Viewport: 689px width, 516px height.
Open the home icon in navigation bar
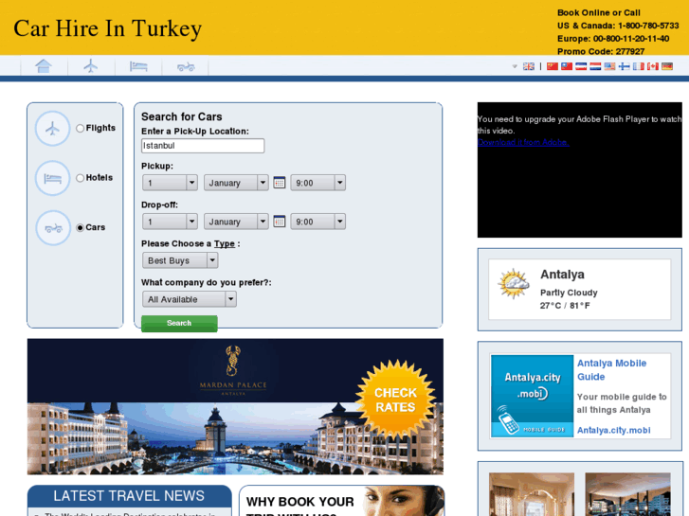(x=44, y=66)
